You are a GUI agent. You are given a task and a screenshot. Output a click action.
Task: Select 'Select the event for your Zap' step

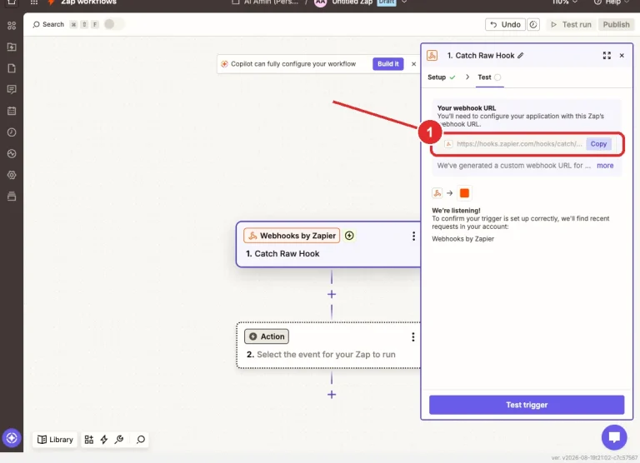(x=328, y=345)
